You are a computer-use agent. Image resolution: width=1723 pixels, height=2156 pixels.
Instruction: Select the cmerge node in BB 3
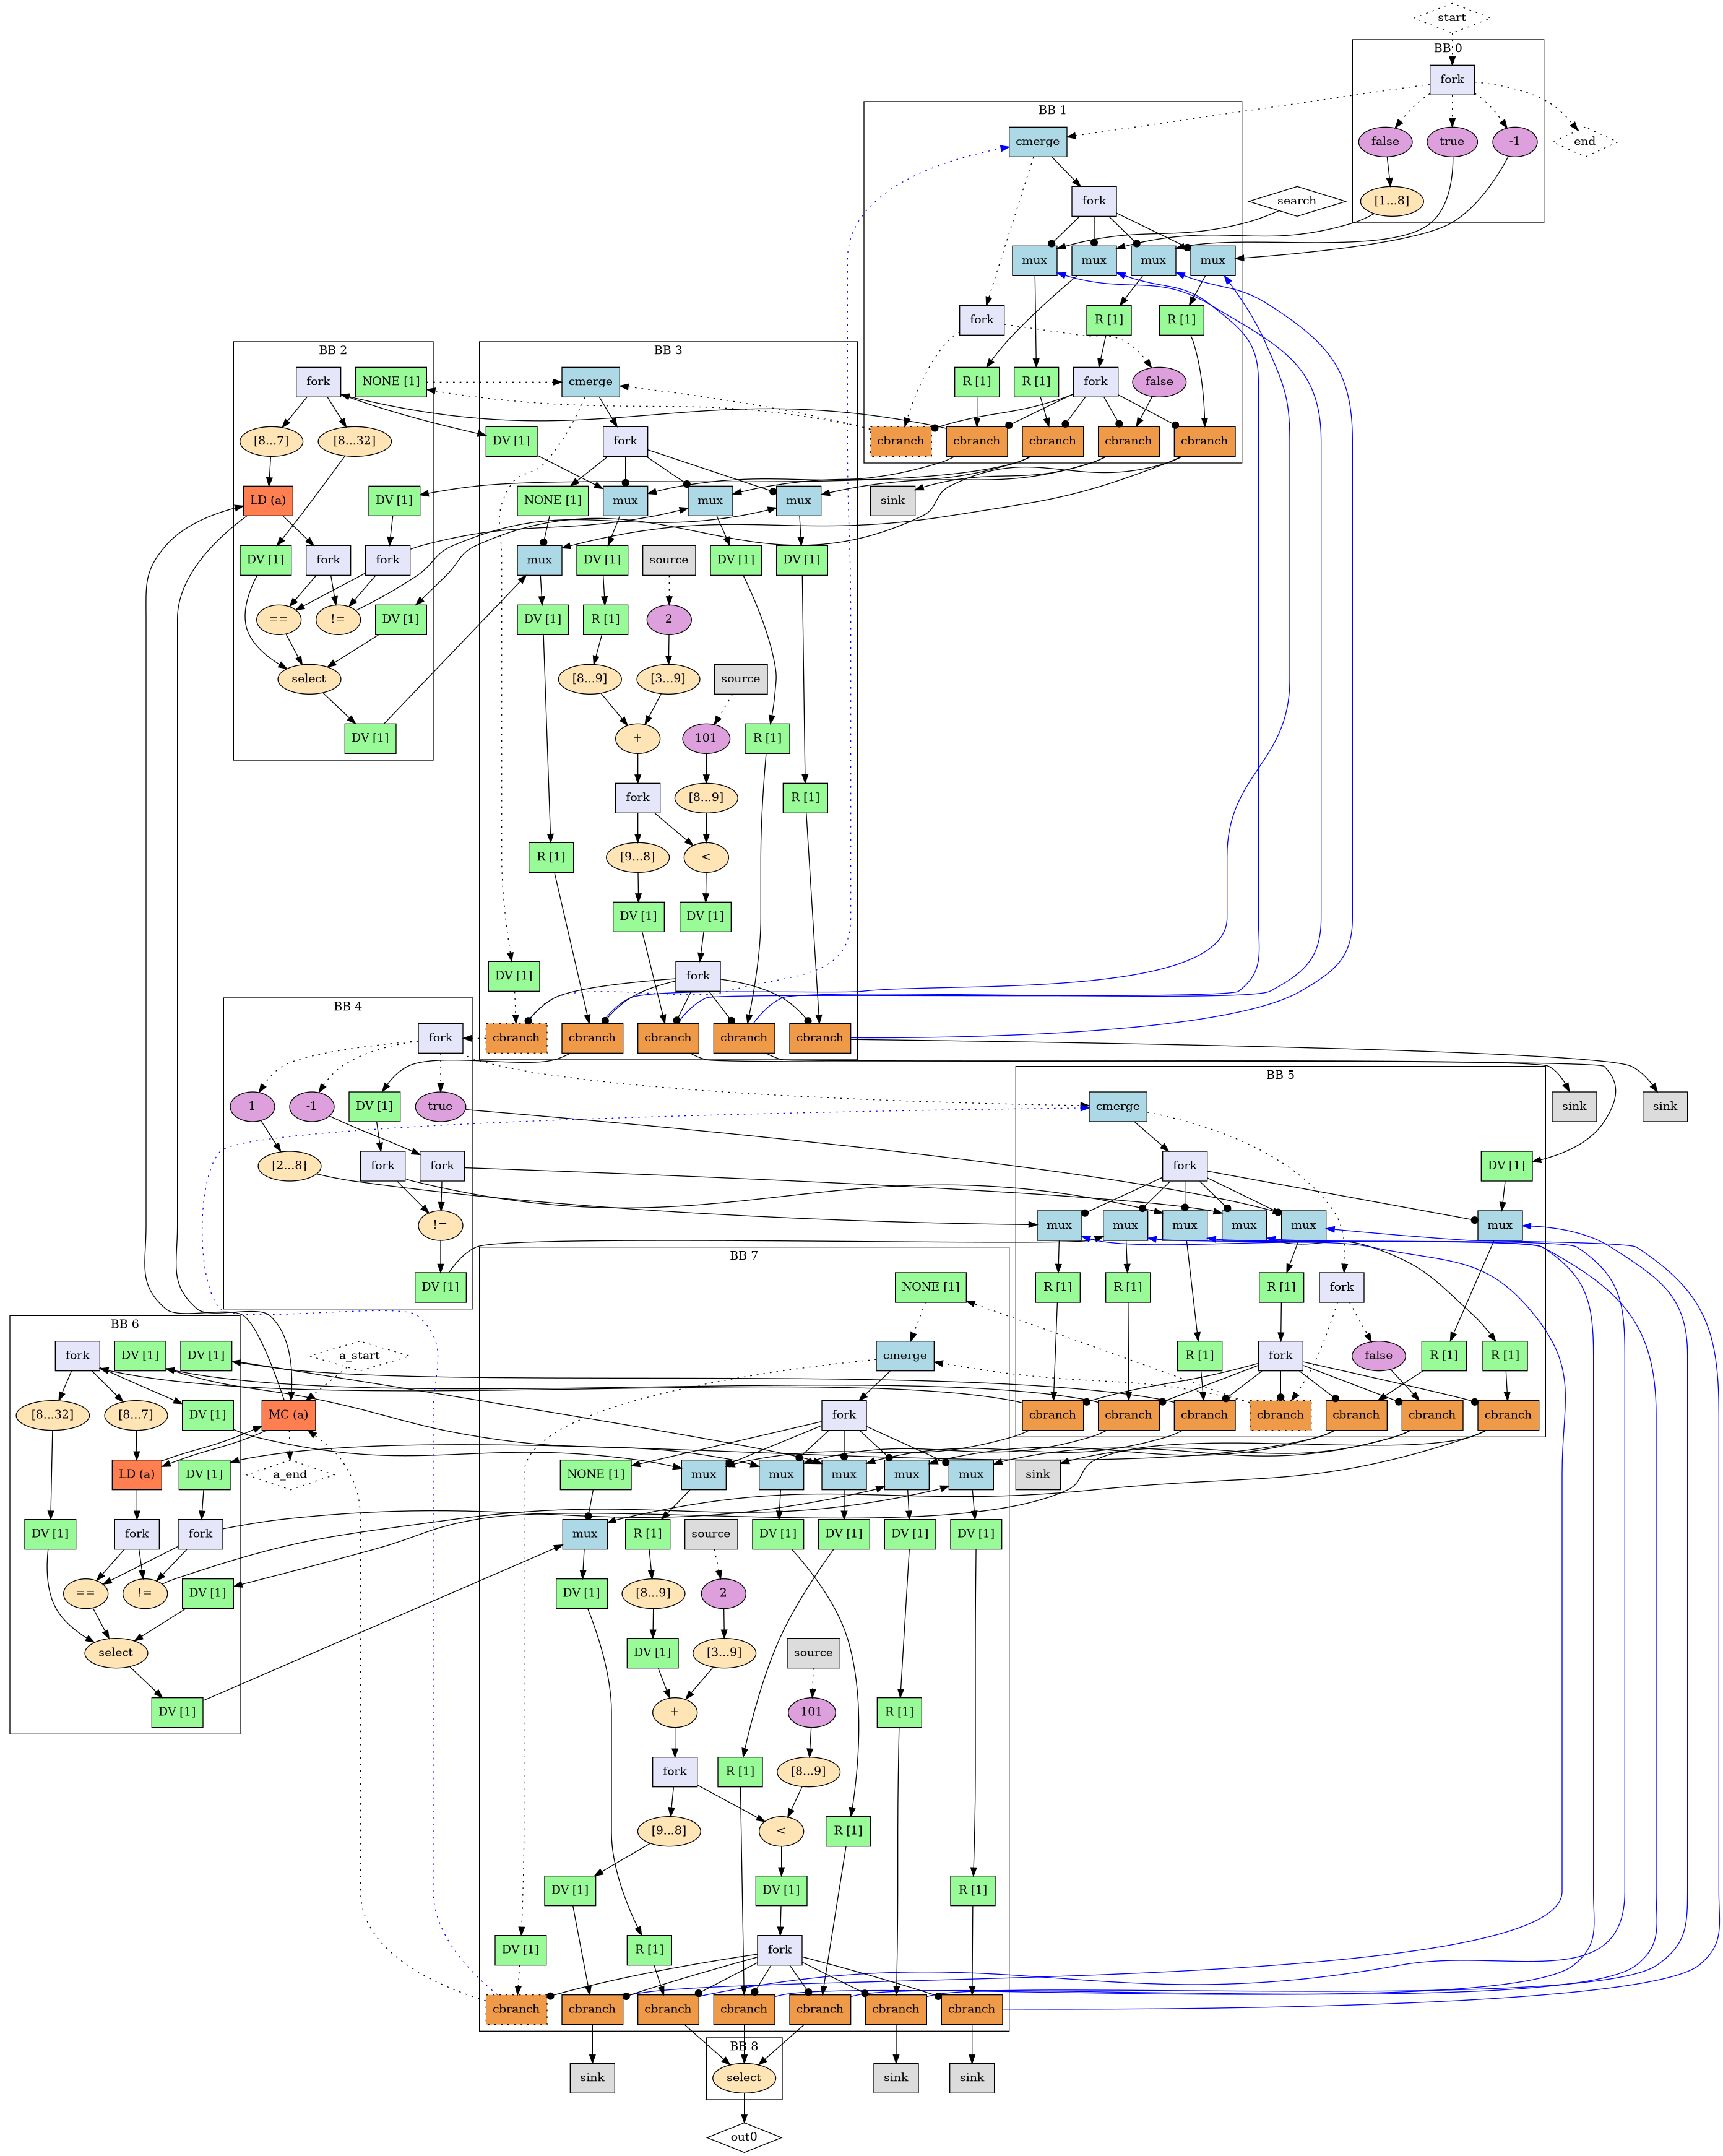click(590, 381)
